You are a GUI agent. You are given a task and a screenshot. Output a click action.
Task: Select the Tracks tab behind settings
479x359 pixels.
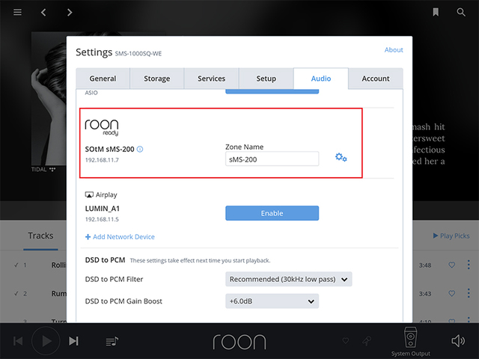(x=40, y=236)
